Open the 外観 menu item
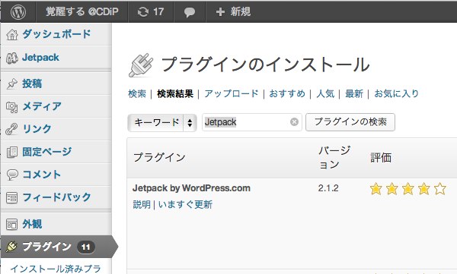The image size is (457, 274). (32, 224)
